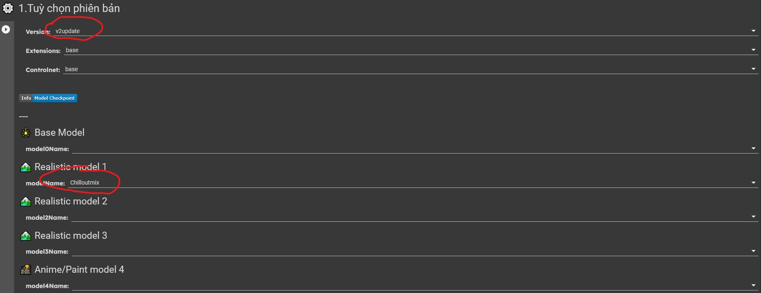Click the "1.Tuỳ chọn phiên bản" section title
The height and width of the screenshot is (293, 761).
pyautogui.click(x=69, y=8)
